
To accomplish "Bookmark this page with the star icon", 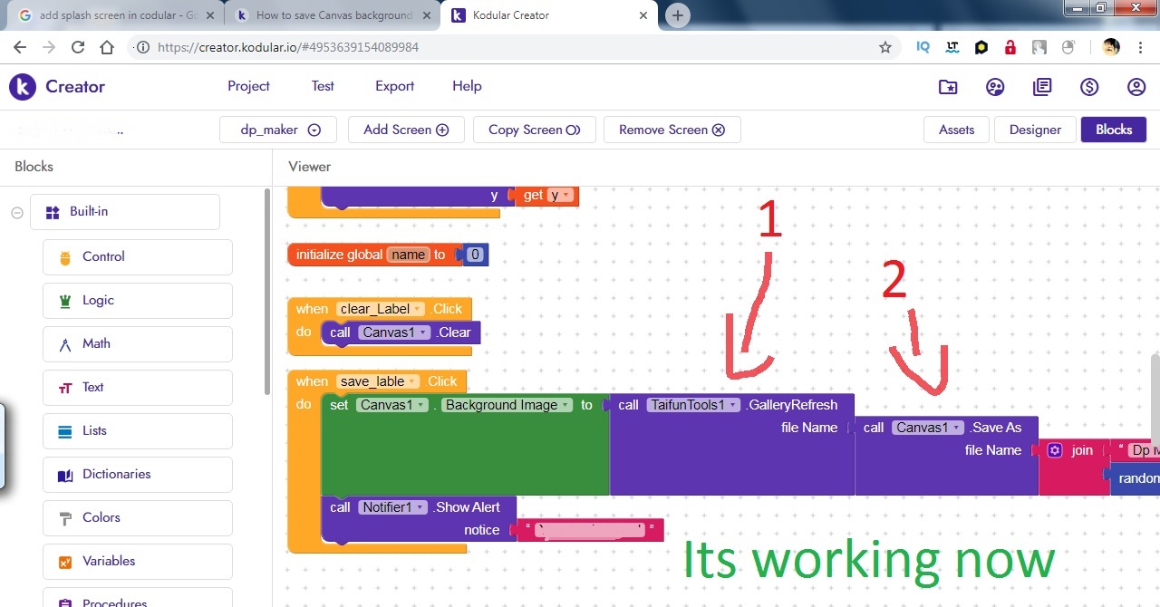I will [885, 47].
